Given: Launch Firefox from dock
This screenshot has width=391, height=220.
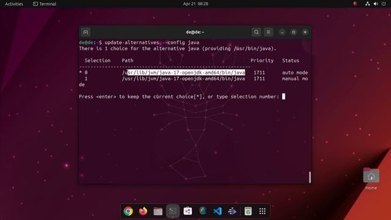Looking at the screenshot, I should point(143,211).
